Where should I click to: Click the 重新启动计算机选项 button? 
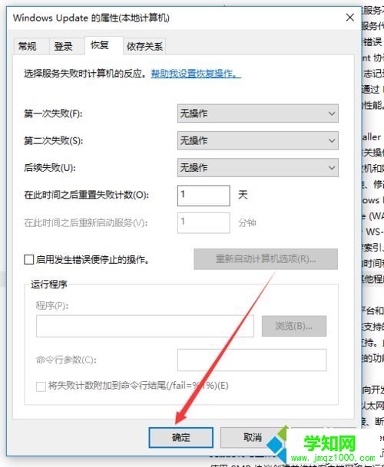click(x=266, y=259)
